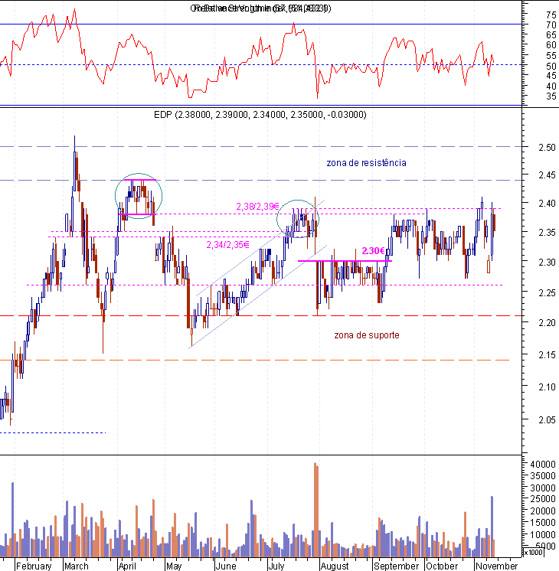This screenshot has width=559, height=571.
Task: Click the August month label
Action: coord(334,566)
